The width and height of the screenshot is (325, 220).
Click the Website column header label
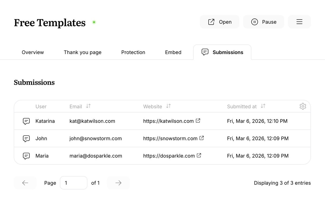(x=152, y=107)
